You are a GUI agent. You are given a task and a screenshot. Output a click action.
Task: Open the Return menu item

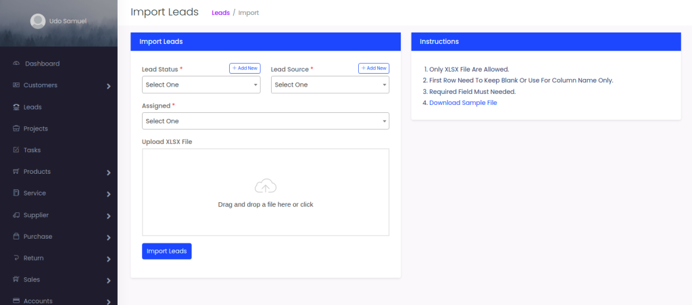point(33,258)
